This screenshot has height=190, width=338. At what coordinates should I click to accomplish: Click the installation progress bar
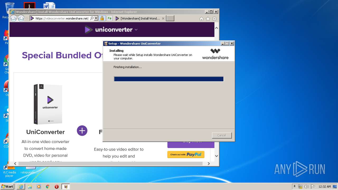(169, 79)
